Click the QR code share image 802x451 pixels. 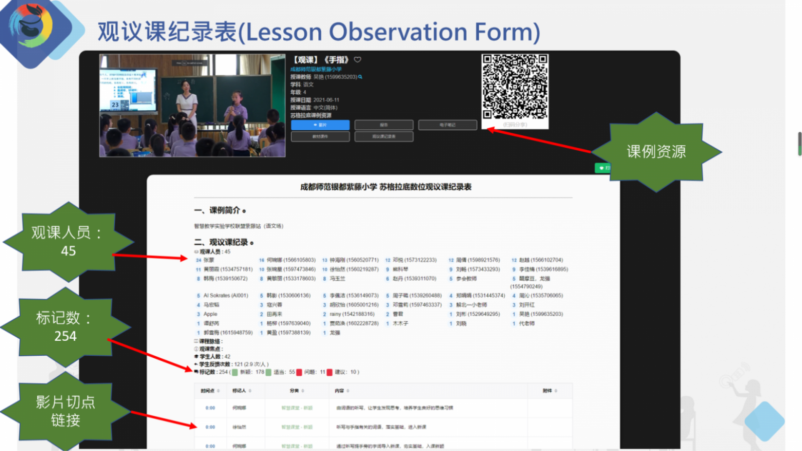pyautogui.click(x=515, y=87)
